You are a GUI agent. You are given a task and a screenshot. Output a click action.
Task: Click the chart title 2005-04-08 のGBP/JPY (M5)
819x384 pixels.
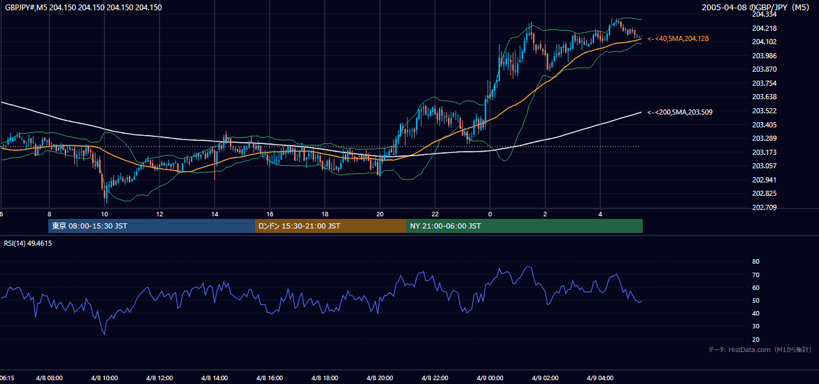(757, 8)
